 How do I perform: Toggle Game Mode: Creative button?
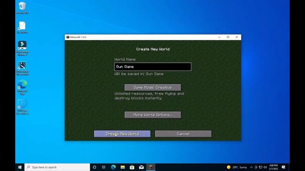click(152, 87)
